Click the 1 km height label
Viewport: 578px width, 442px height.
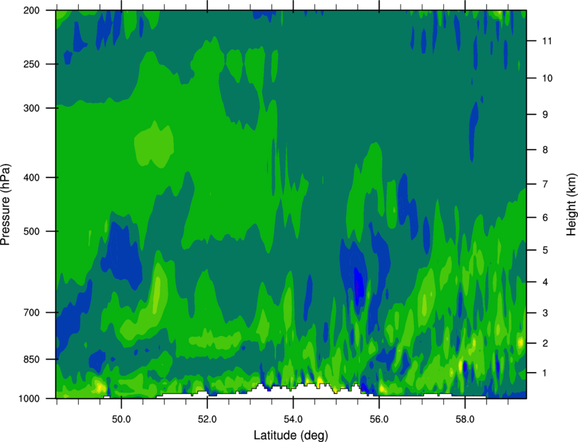[x=545, y=373]
